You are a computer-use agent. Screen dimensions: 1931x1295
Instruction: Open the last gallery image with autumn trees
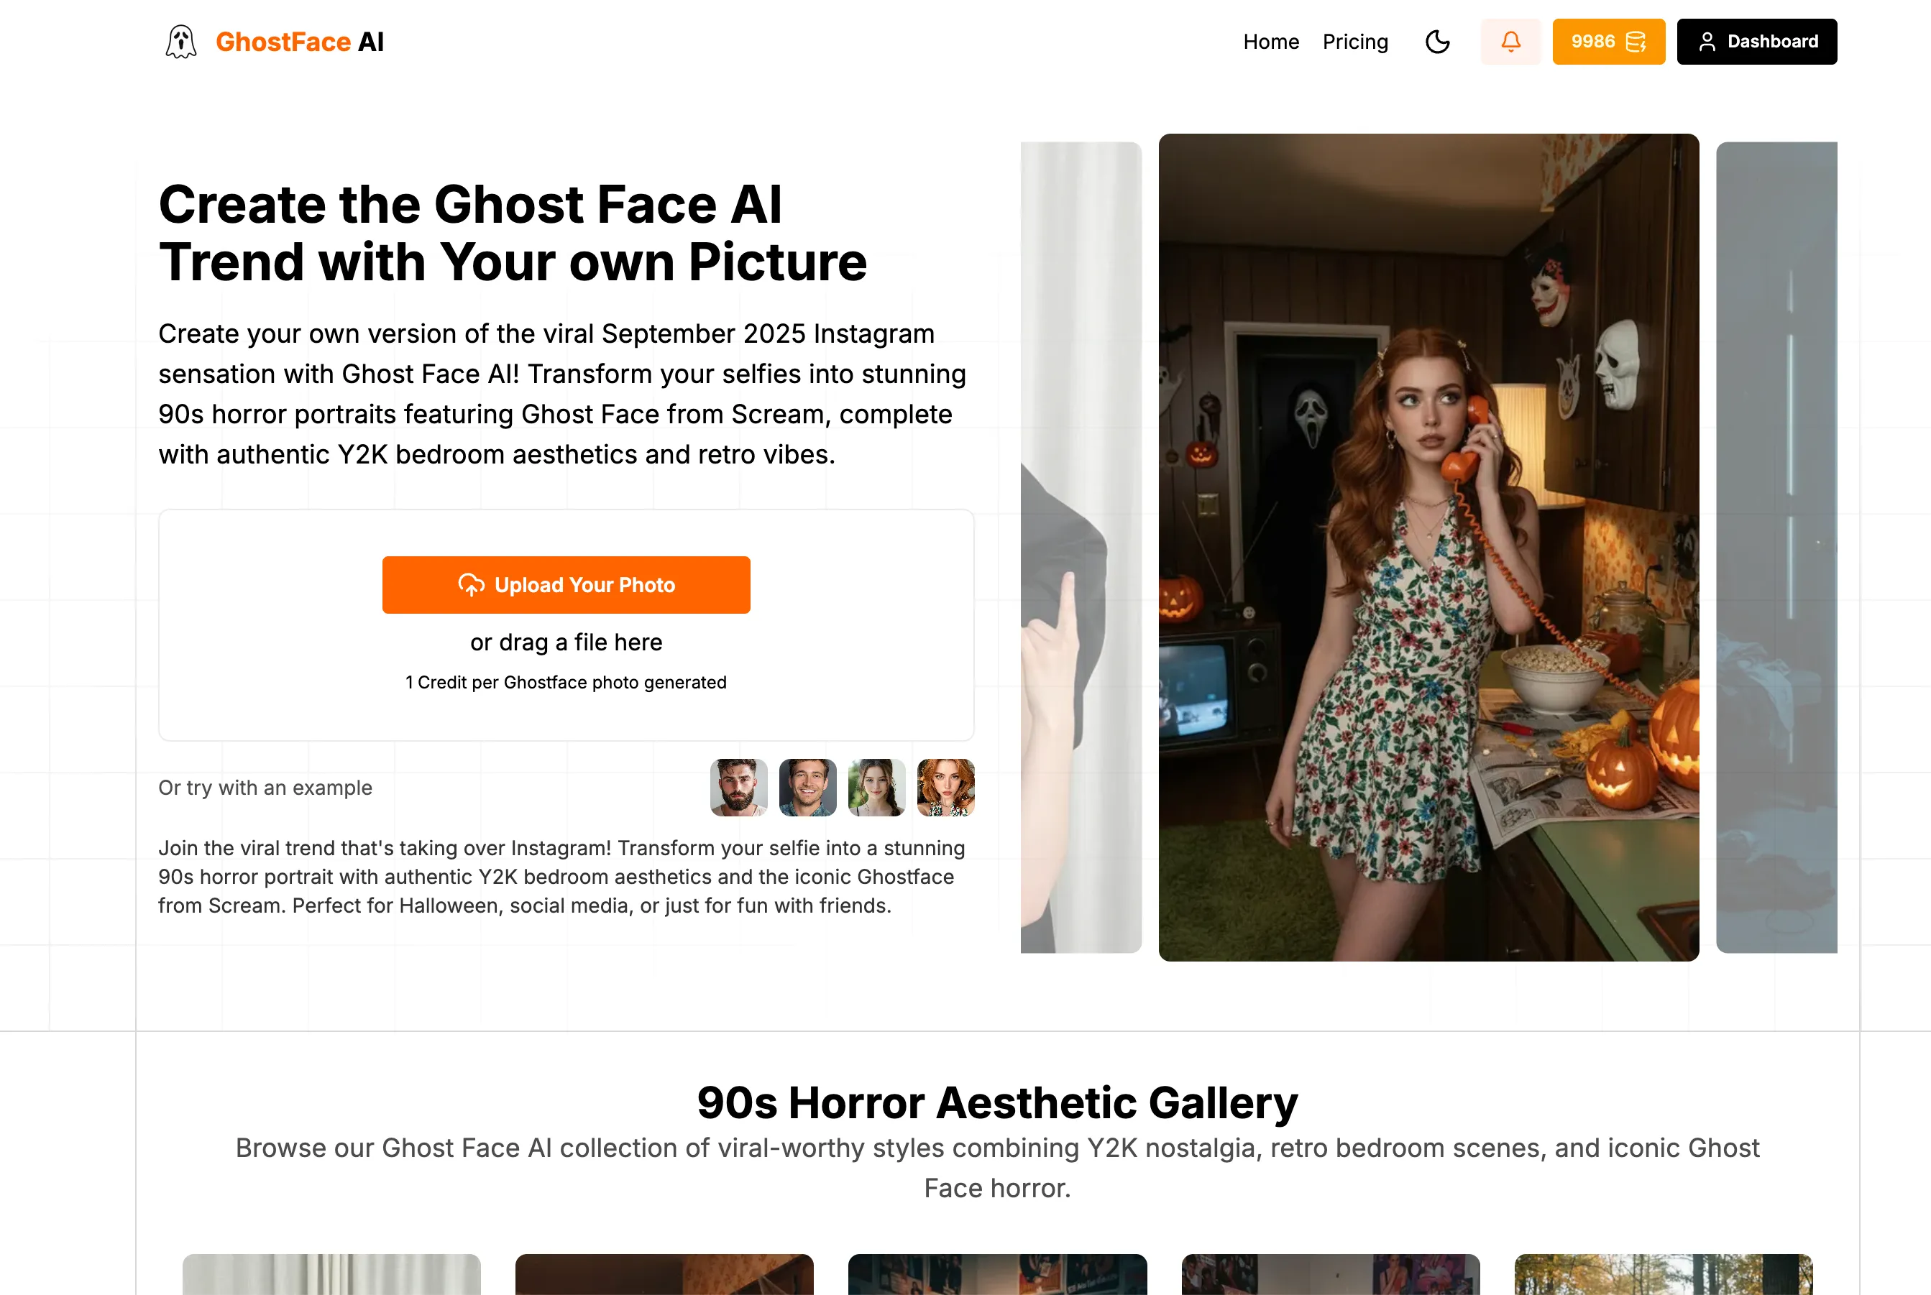tap(1664, 1274)
